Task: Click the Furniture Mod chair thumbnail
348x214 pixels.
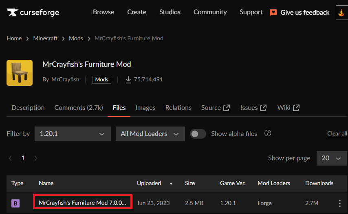Action: [x=20, y=73]
